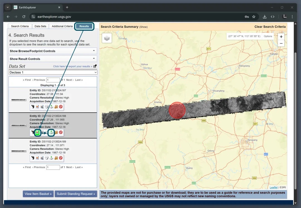
Task: Open the map layers control
Action: pyautogui.click(x=107, y=38)
